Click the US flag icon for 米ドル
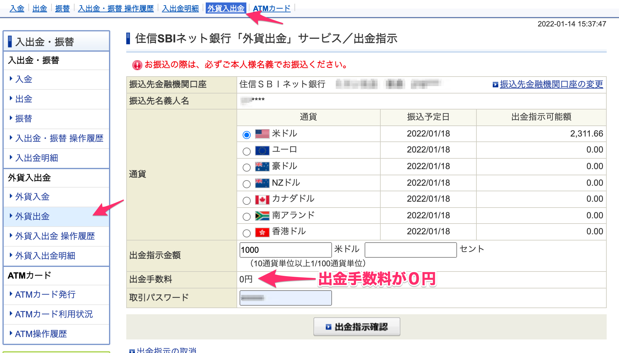Image resolution: width=619 pixels, height=353 pixels. (262, 134)
